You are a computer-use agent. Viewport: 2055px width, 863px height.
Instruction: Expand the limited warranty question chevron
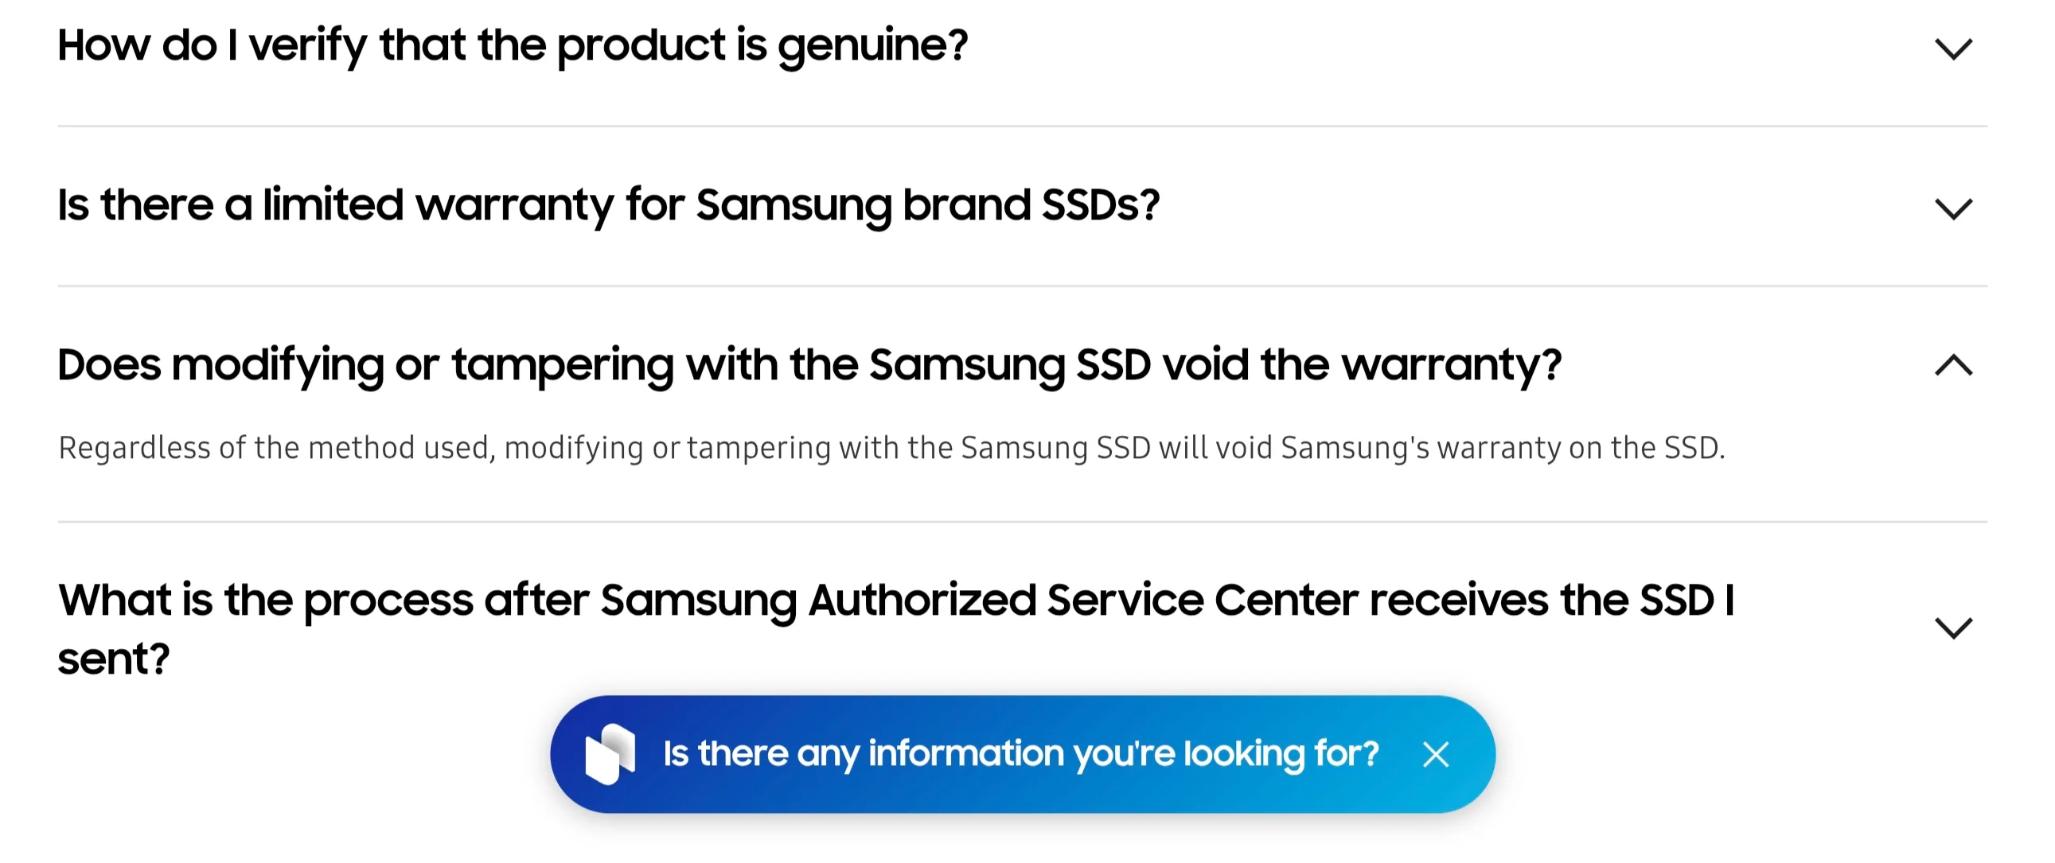(x=1953, y=208)
